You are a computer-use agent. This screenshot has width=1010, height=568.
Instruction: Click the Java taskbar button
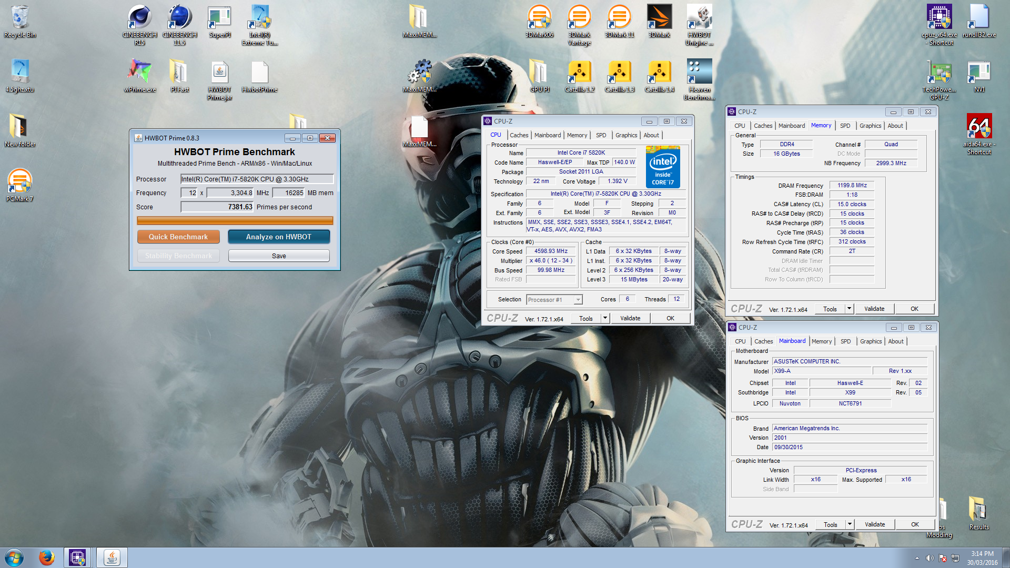click(112, 557)
